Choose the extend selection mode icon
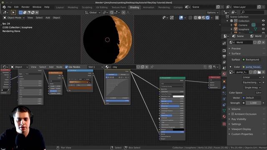The width and height of the screenshot is (267, 150). pos(25,12)
